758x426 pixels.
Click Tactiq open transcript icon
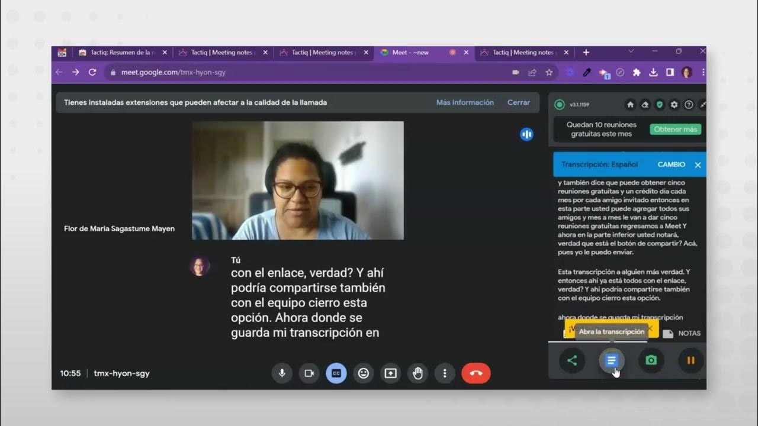point(612,360)
